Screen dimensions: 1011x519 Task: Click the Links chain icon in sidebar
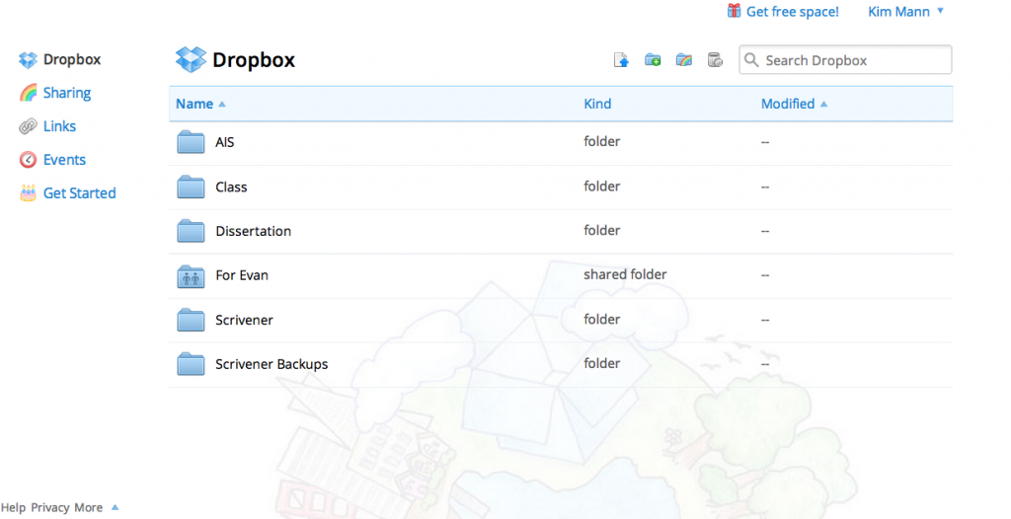coord(28,126)
